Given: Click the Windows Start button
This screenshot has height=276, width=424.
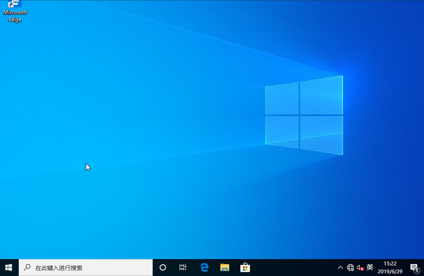Looking at the screenshot, I should pos(9,267).
